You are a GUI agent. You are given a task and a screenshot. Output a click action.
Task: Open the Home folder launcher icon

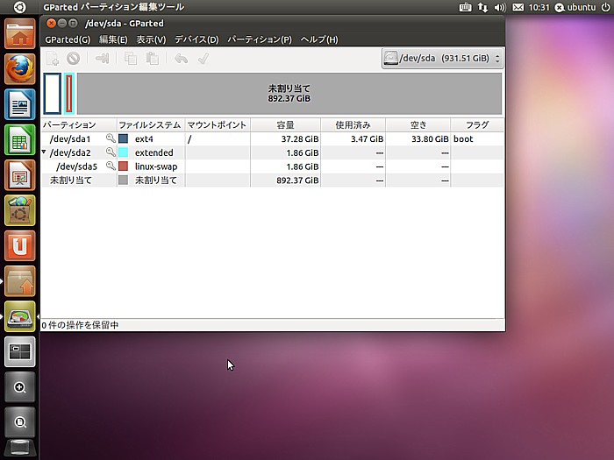tap(20, 34)
